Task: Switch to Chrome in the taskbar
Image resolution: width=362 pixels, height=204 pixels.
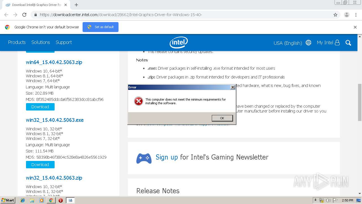Action: click(51, 200)
